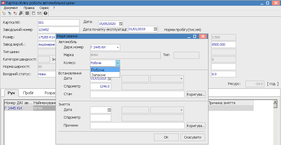The height and width of the screenshot is (145, 281).
Task: Close the Редагування dialog
Action: (203, 36)
